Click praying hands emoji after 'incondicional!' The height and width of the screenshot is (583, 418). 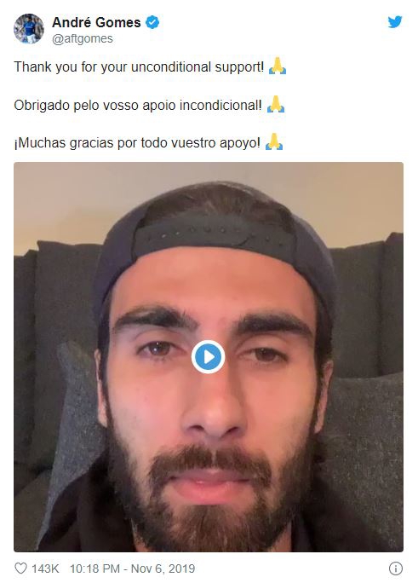[x=276, y=105]
